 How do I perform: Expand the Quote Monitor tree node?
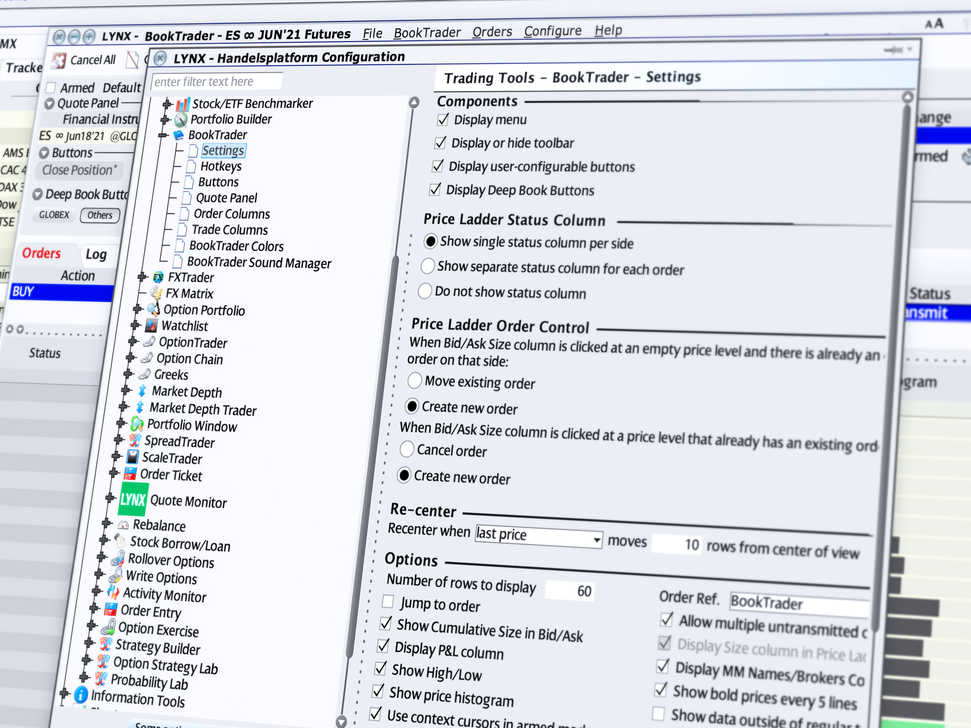pos(110,497)
